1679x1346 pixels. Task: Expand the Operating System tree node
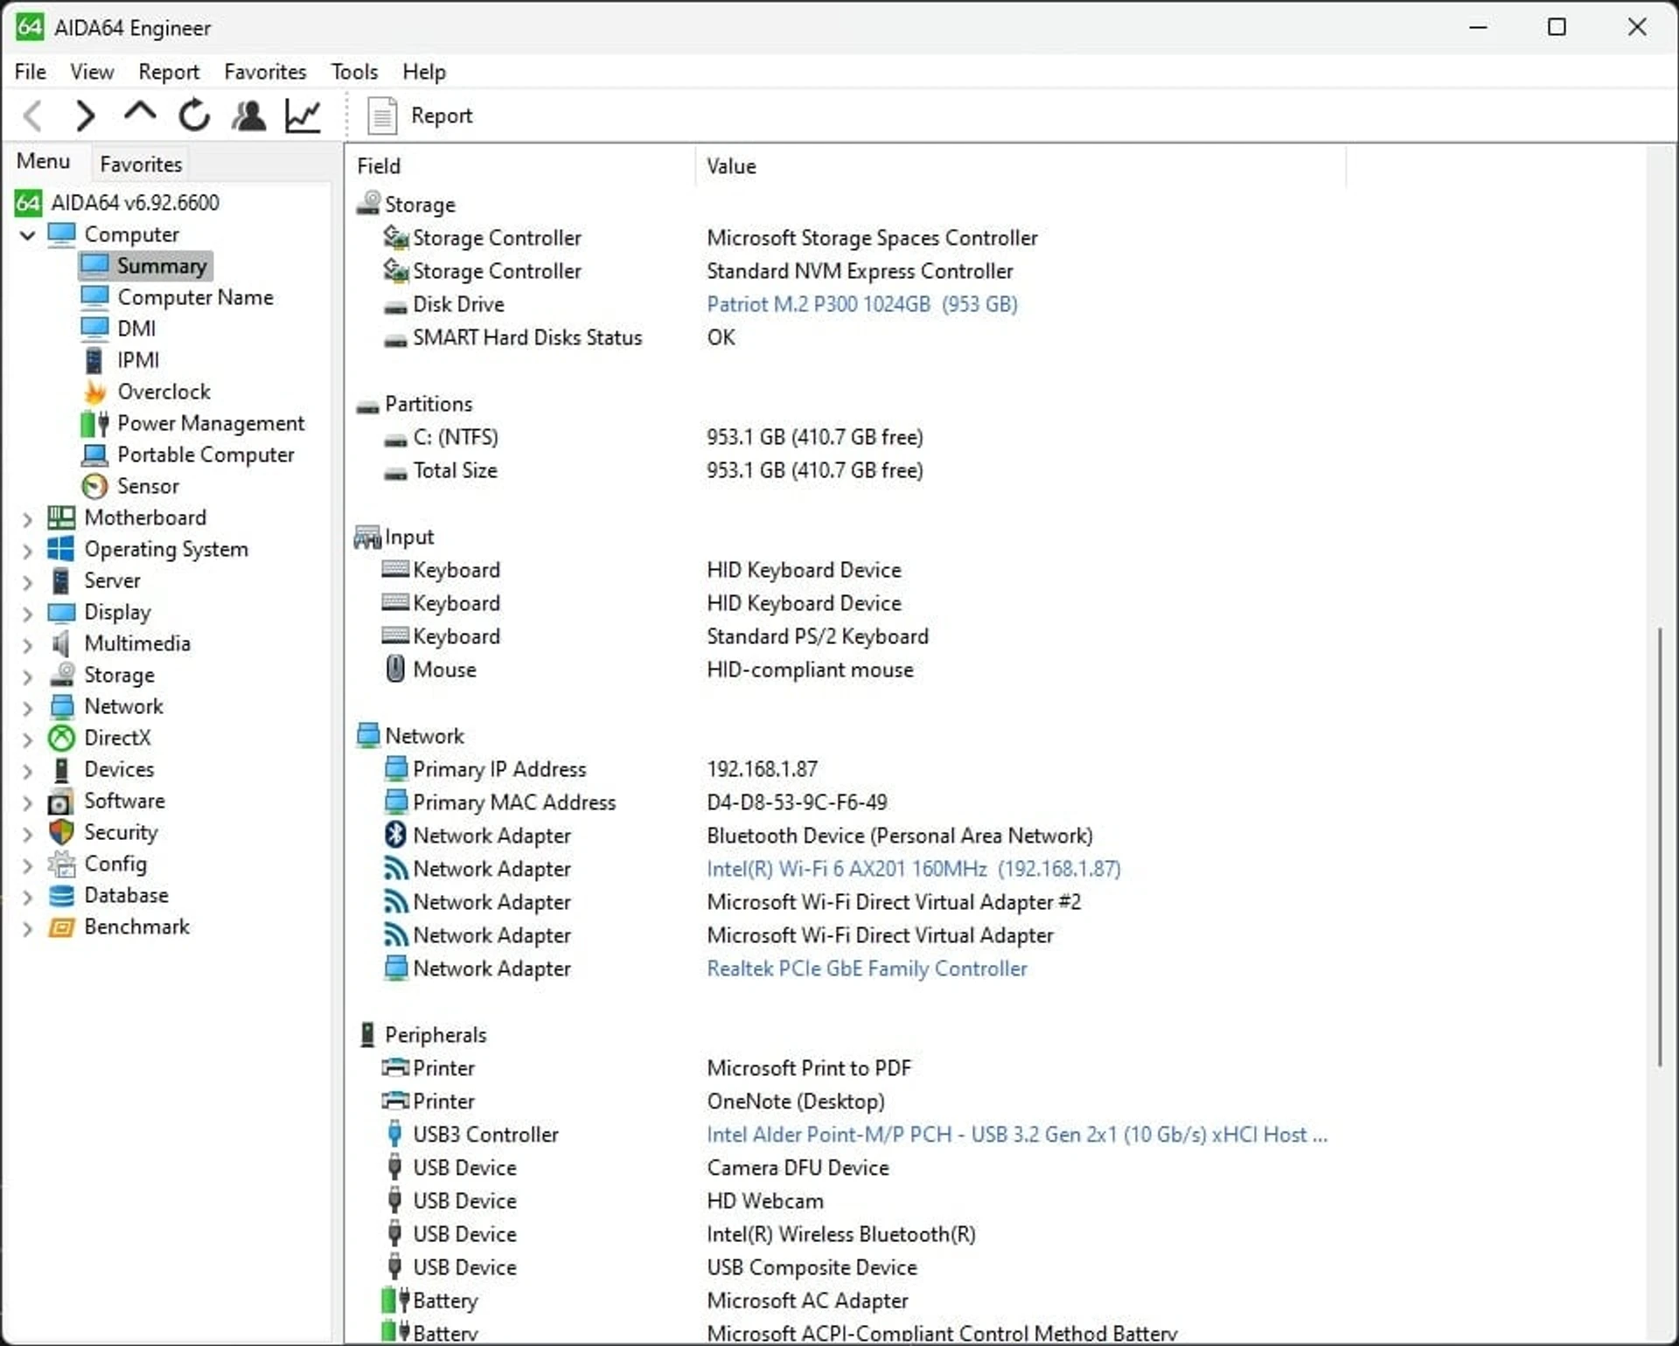(x=28, y=551)
